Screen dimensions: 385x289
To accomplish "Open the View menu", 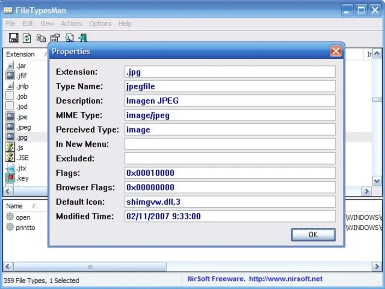I will click(47, 24).
